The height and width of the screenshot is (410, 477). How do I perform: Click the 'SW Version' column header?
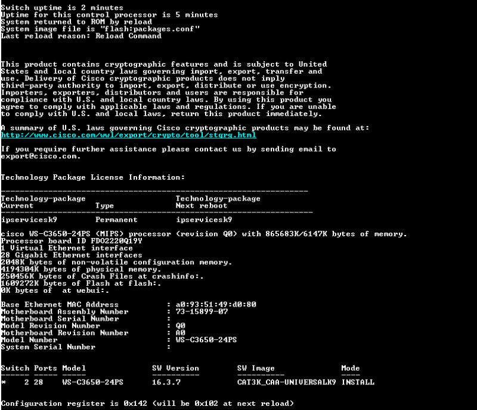[175, 368]
